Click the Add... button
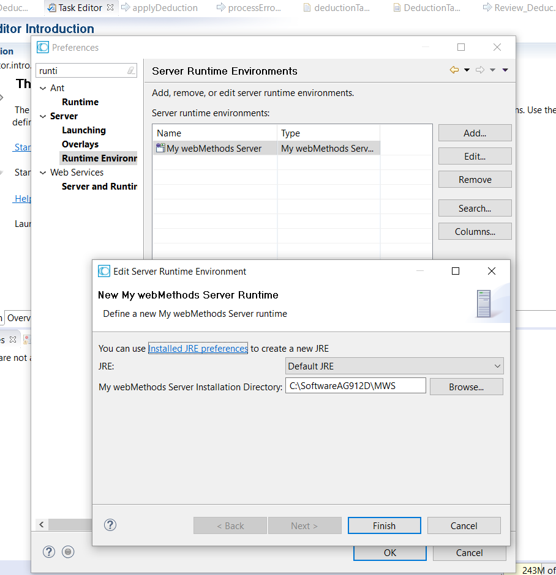This screenshot has width=556, height=575. [475, 133]
